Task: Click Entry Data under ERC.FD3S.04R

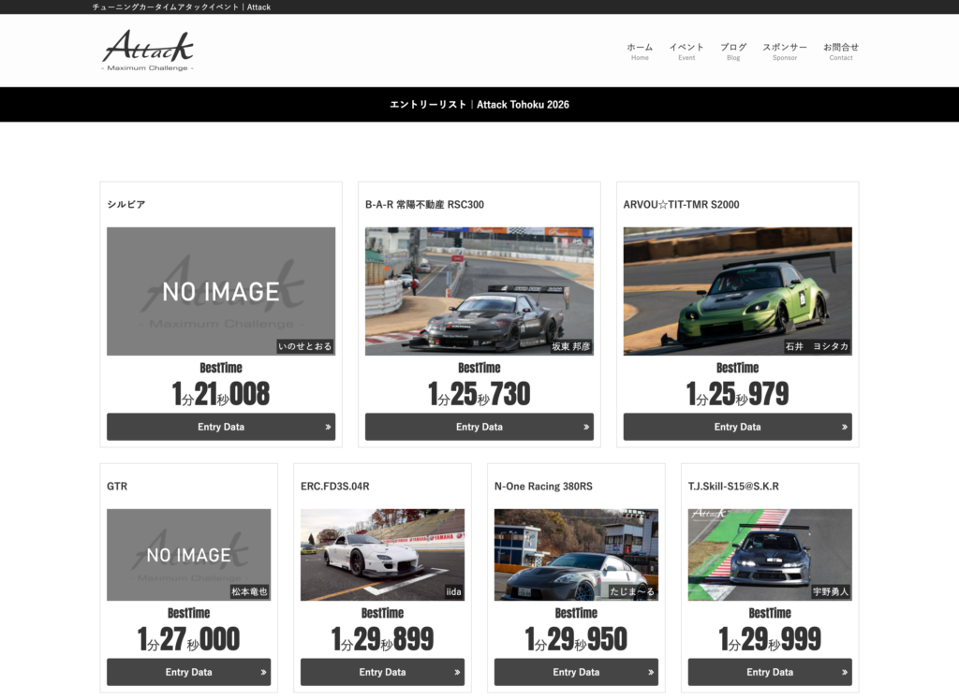Action: (382, 672)
